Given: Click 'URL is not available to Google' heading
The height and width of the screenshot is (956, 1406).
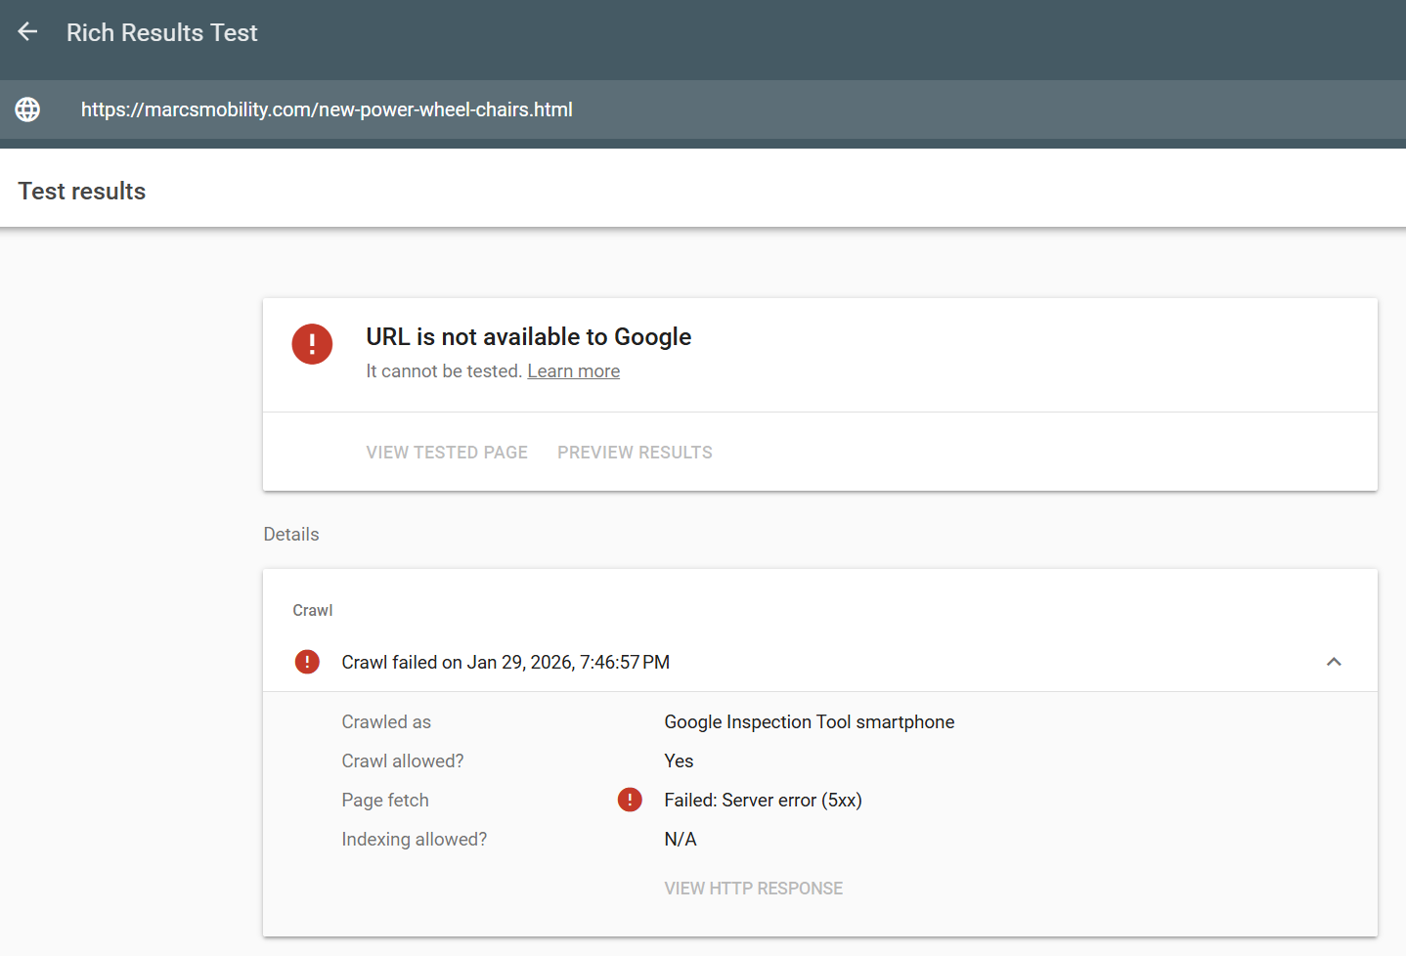Looking at the screenshot, I should [528, 337].
